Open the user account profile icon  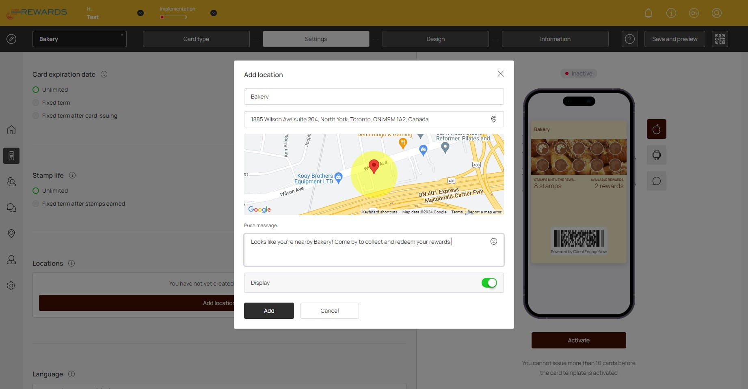[x=717, y=13]
